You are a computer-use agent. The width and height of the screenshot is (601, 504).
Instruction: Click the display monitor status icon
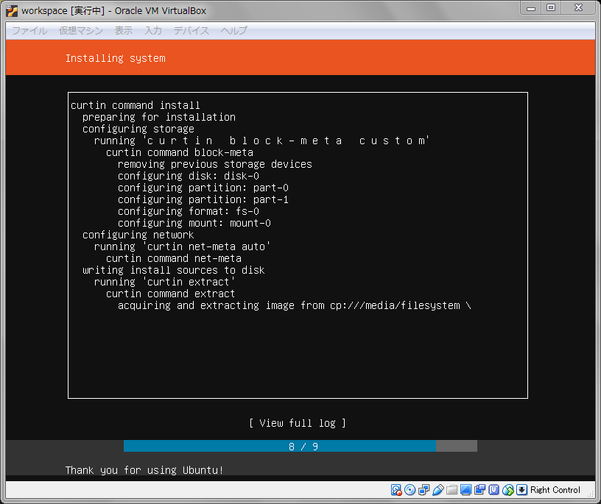465,490
